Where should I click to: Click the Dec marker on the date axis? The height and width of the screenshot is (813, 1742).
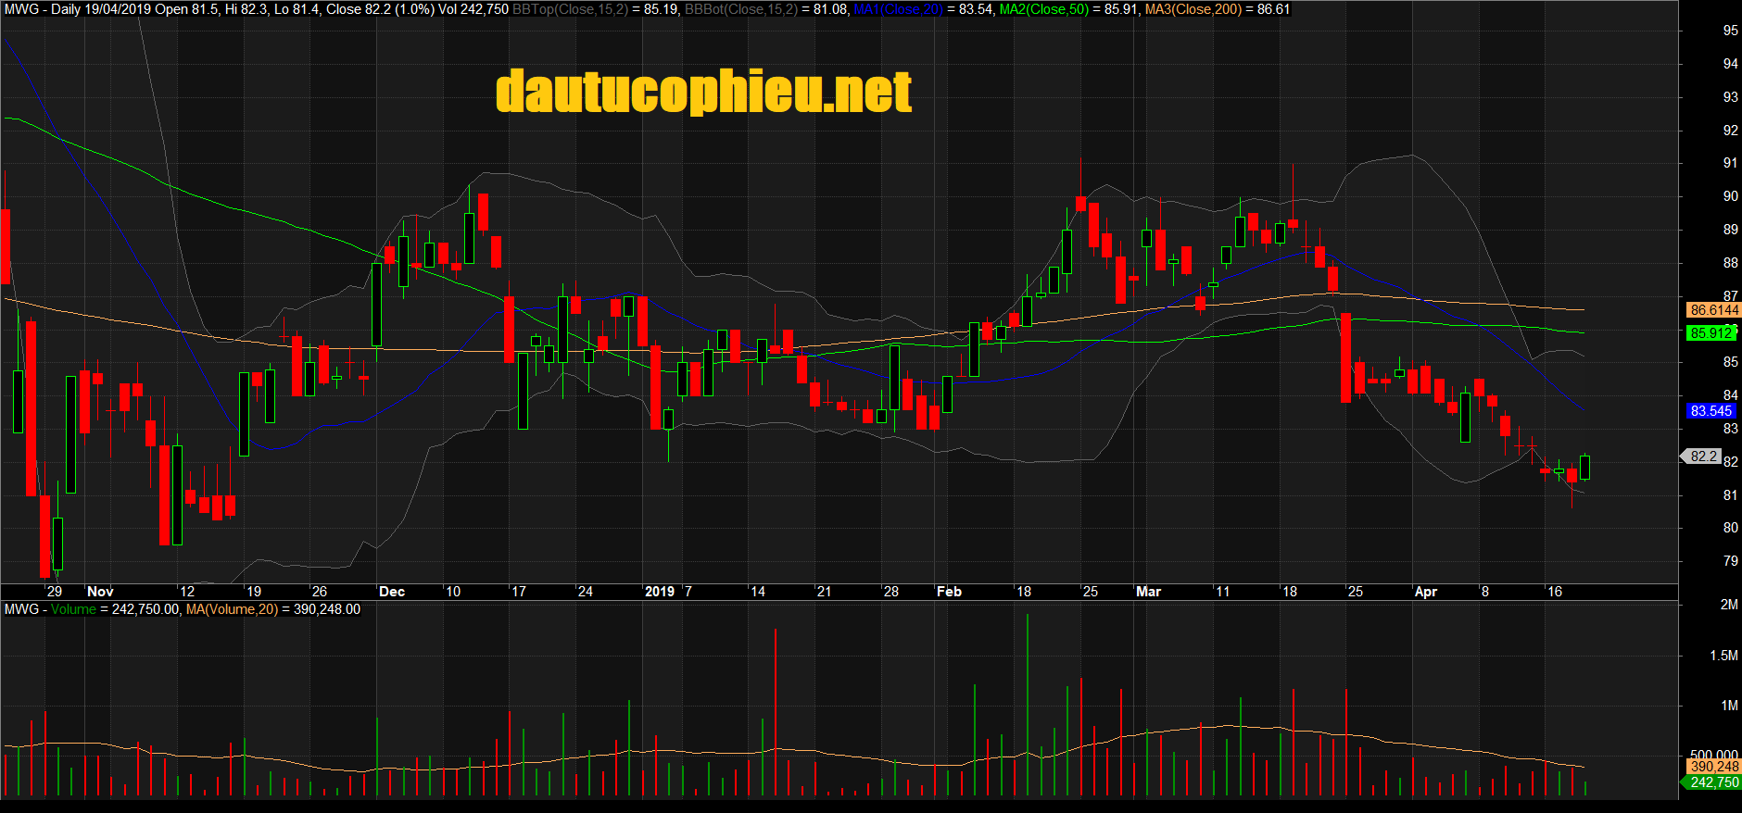tap(392, 592)
